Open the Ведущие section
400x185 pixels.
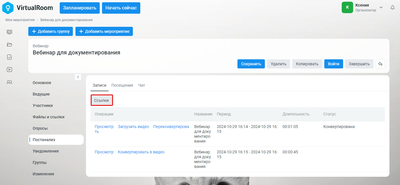pos(56,94)
